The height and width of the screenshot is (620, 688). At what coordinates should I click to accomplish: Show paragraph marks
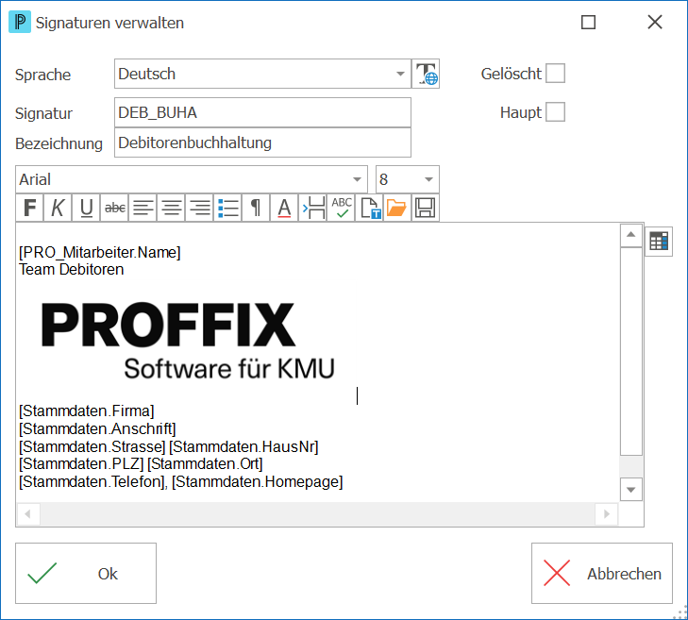256,208
